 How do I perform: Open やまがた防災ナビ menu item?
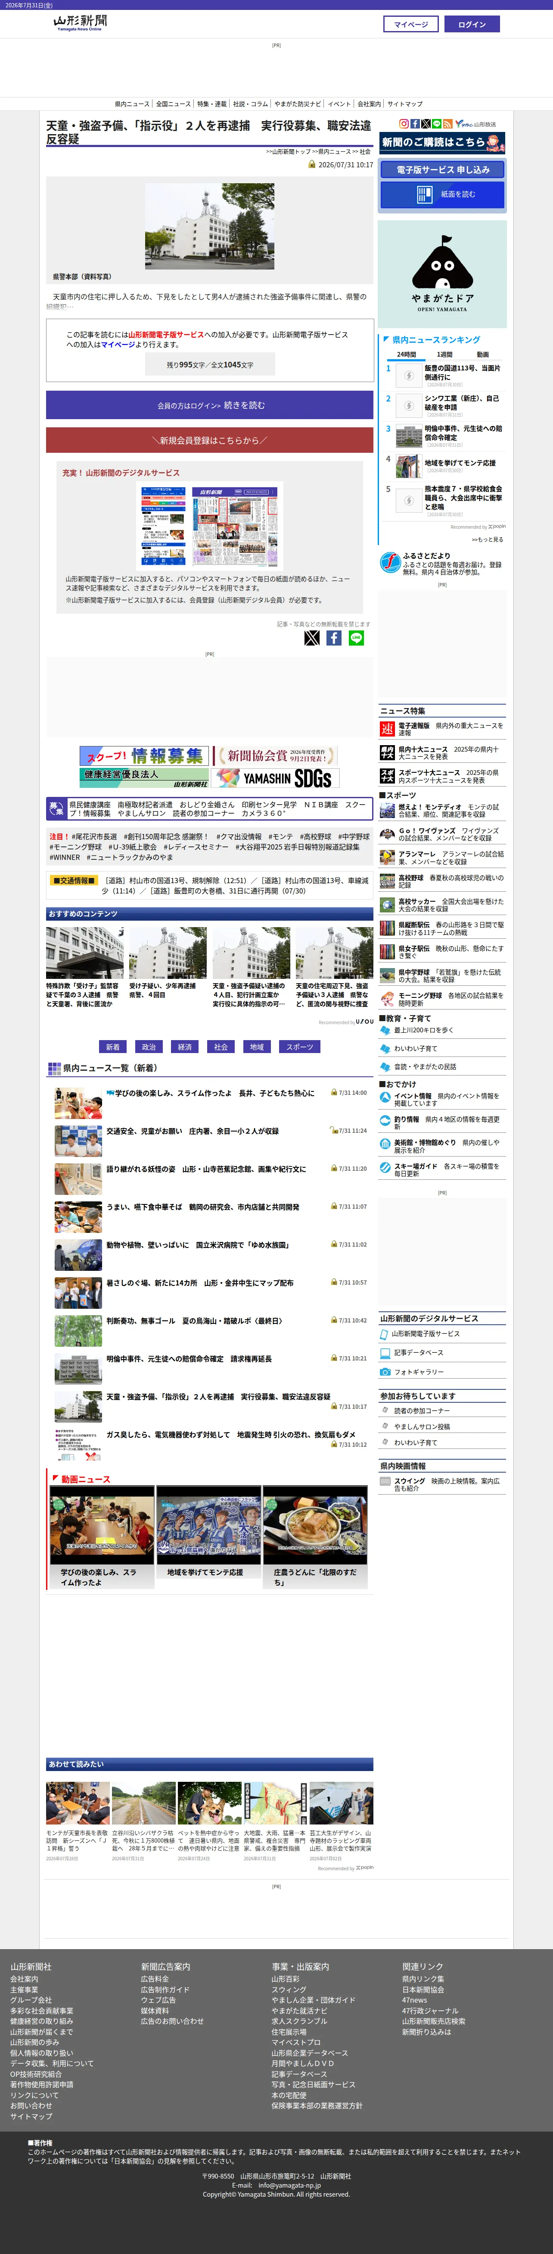pyautogui.click(x=298, y=104)
